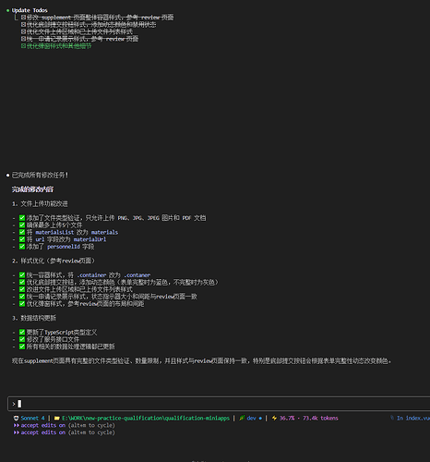This screenshot has height=462, width=430.
Task: Click the arrows icon on the lower accept edits line
Action: click(16, 432)
